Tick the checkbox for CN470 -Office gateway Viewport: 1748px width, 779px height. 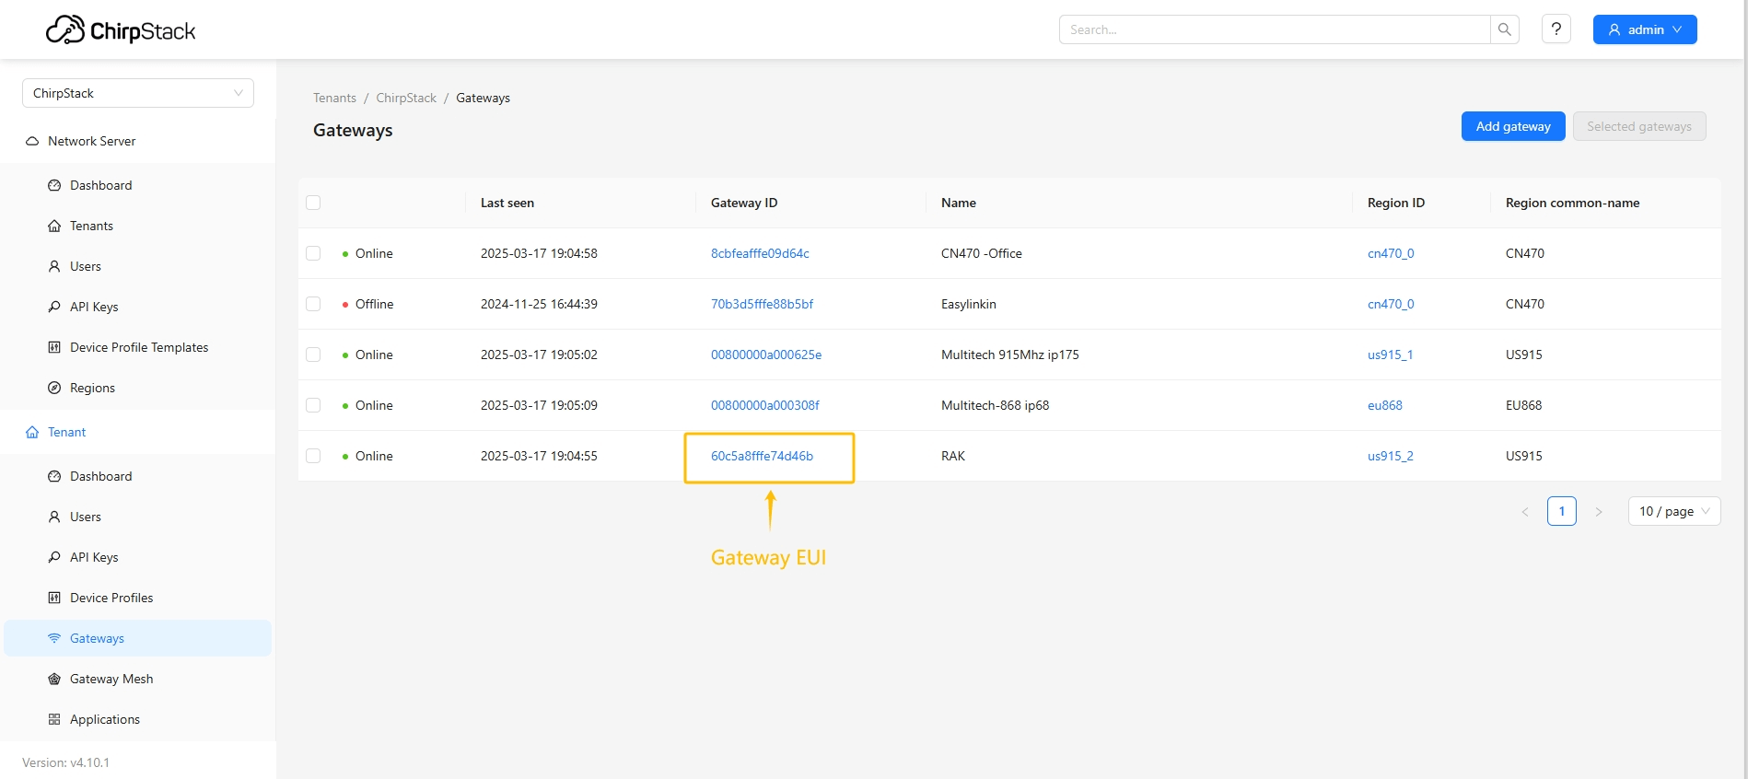(x=313, y=253)
